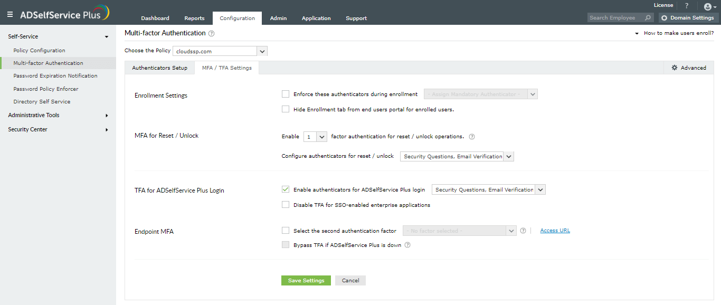Switch to the Authenticators Setup tab
721x305 pixels.
pyautogui.click(x=159, y=68)
